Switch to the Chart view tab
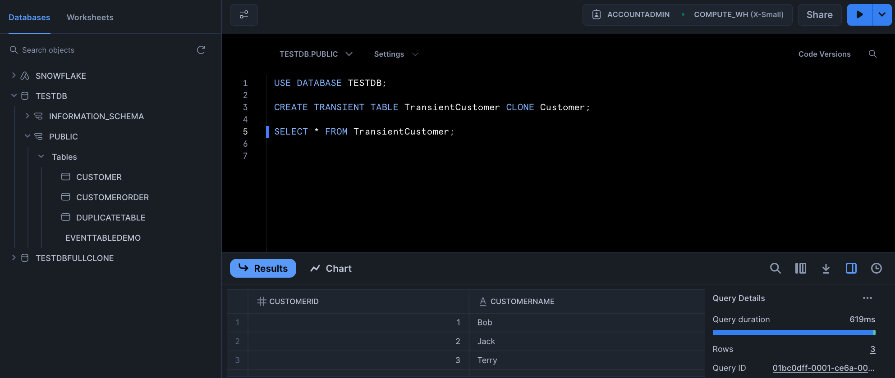This screenshot has height=378, width=895. [x=331, y=269]
